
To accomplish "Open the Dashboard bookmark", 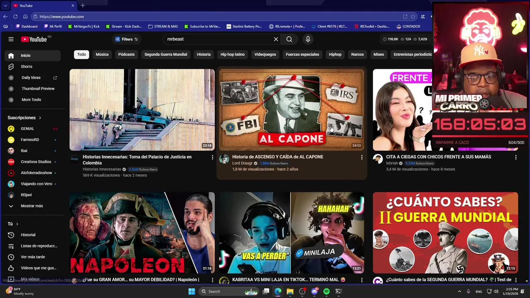I will pyautogui.click(x=26, y=26).
